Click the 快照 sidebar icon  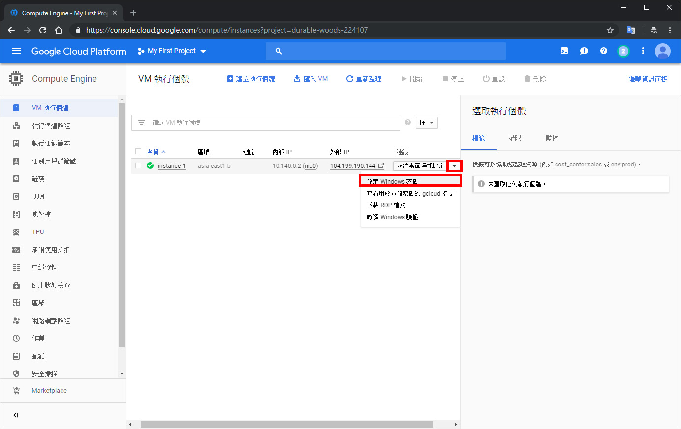(x=16, y=197)
